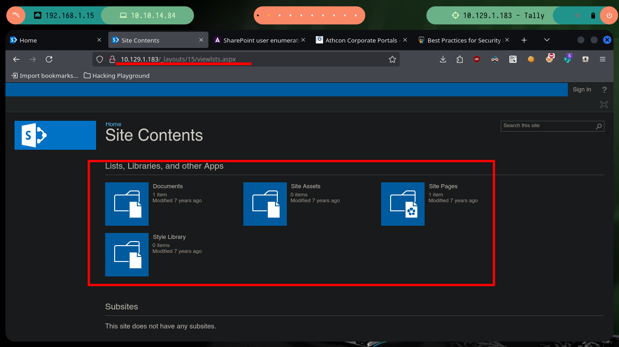Open the Hacking Playground bookmark folder
This screenshot has width=619, height=347.
[117, 76]
